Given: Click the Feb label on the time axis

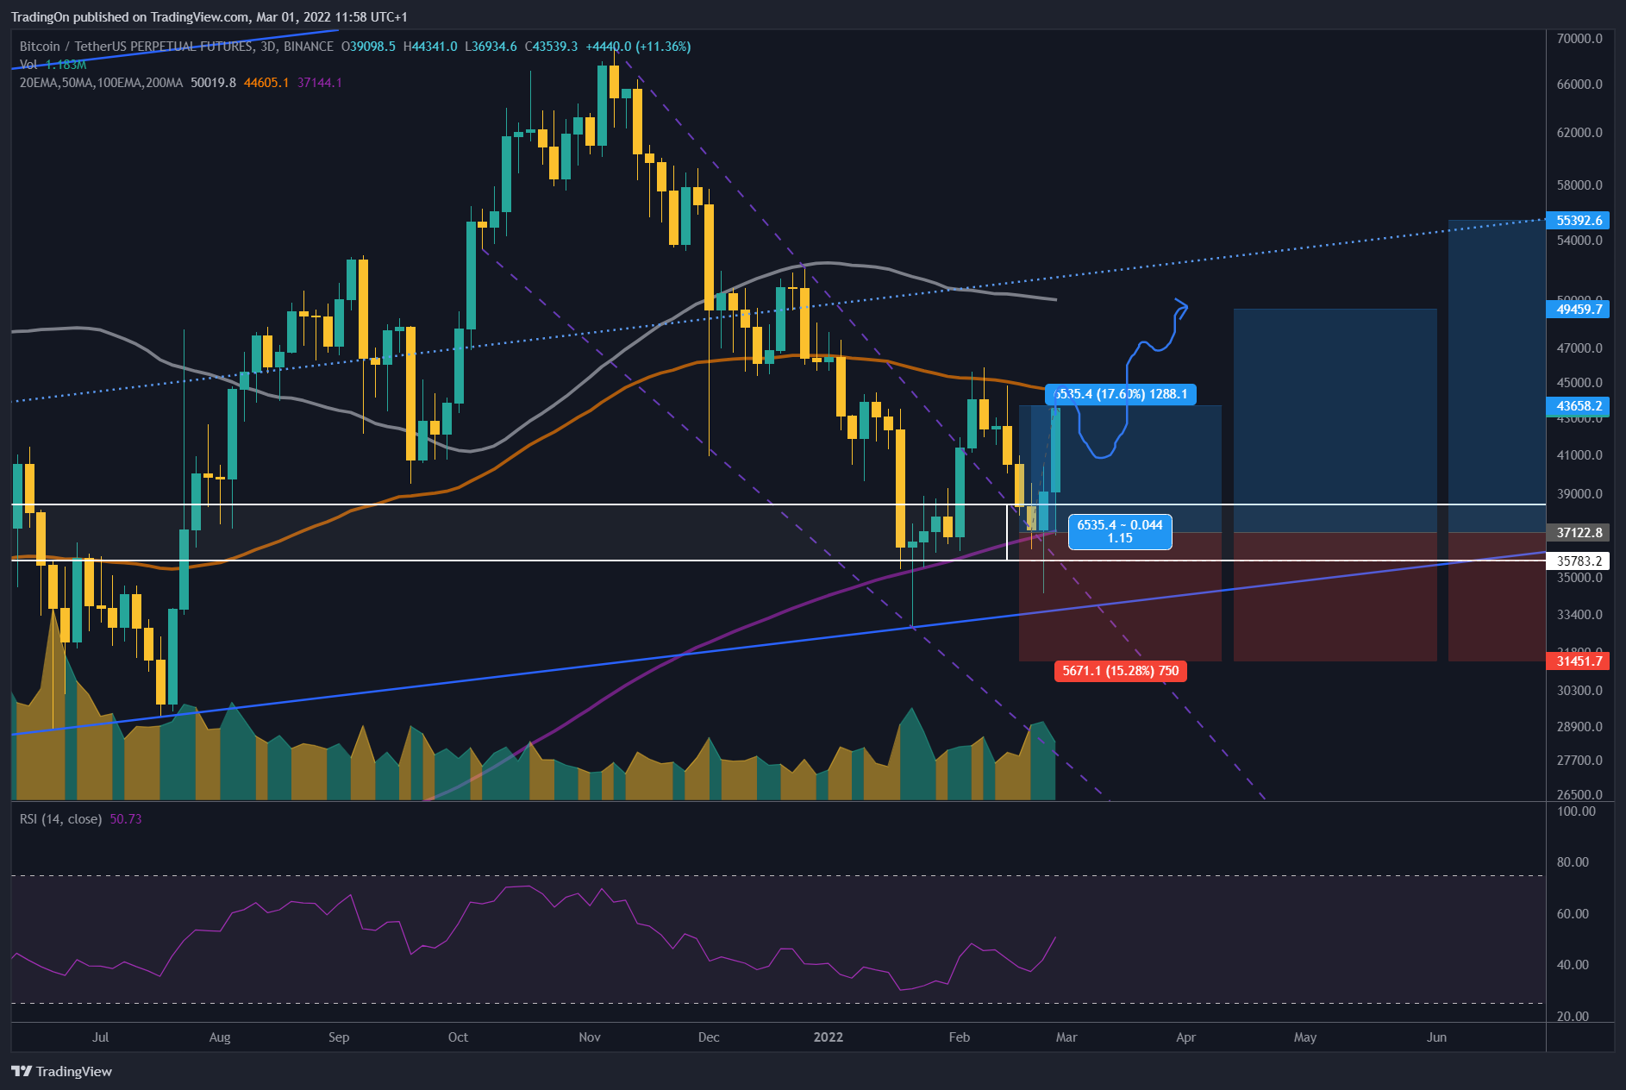Looking at the screenshot, I should pyautogui.click(x=960, y=1037).
